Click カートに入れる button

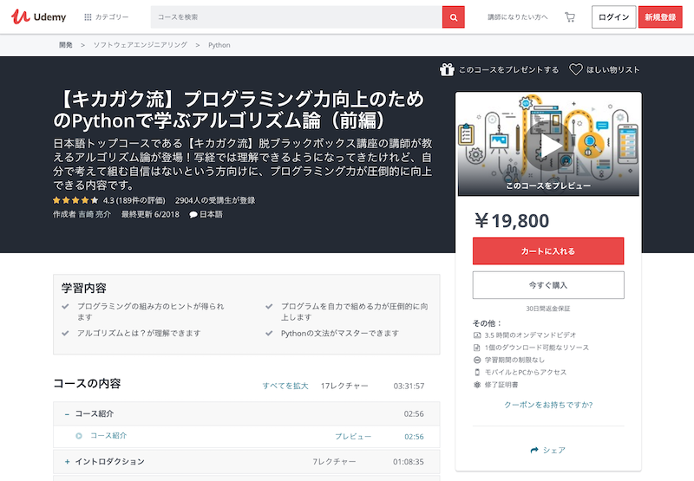click(x=548, y=251)
